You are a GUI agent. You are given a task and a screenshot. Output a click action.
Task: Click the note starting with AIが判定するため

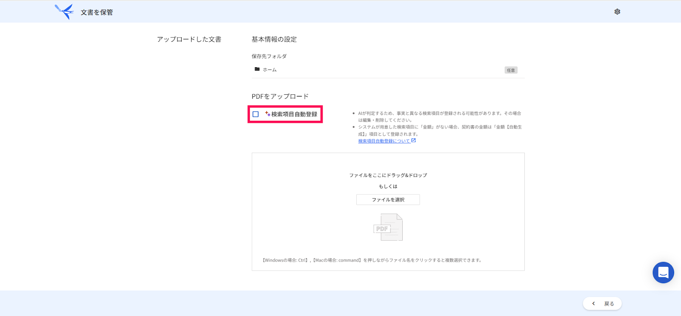[439, 117]
